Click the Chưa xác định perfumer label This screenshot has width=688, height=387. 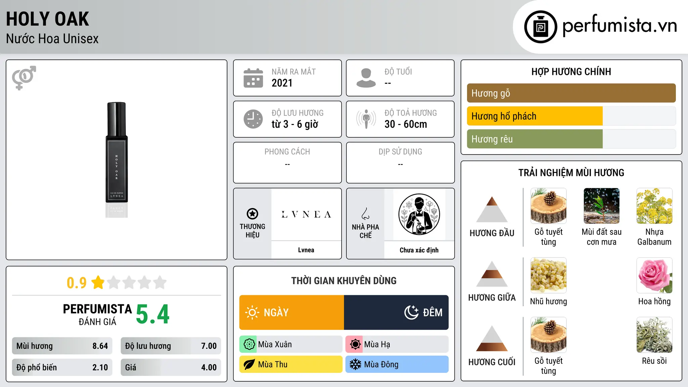(x=419, y=250)
